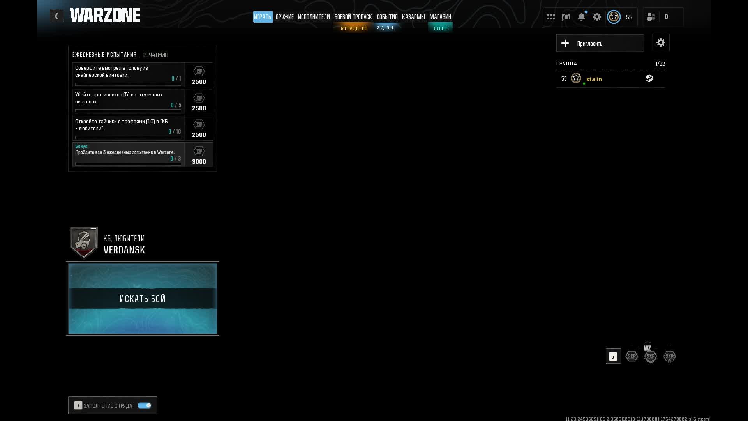Open the ОРУЖИЕ tab
Screen dimensions: 748x421
coord(284,17)
